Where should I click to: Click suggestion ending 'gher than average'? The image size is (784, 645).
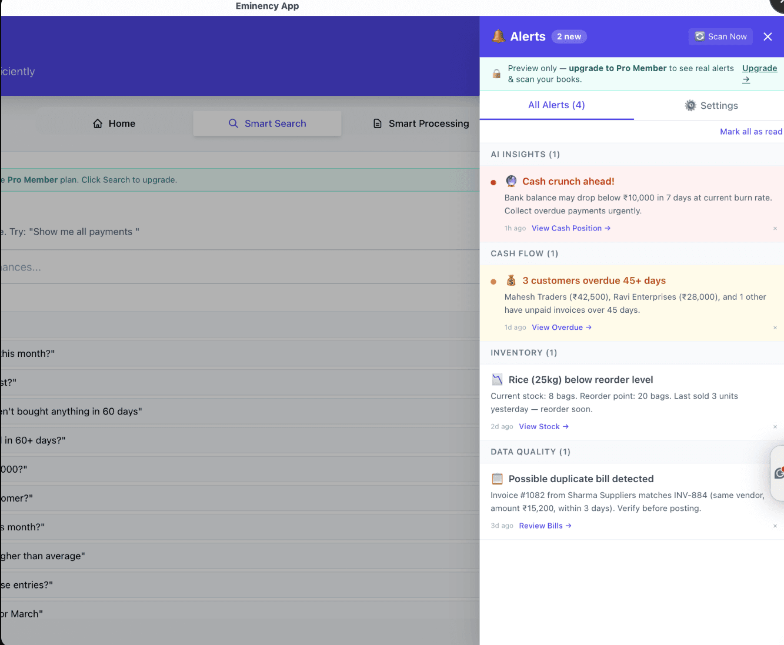point(240,556)
